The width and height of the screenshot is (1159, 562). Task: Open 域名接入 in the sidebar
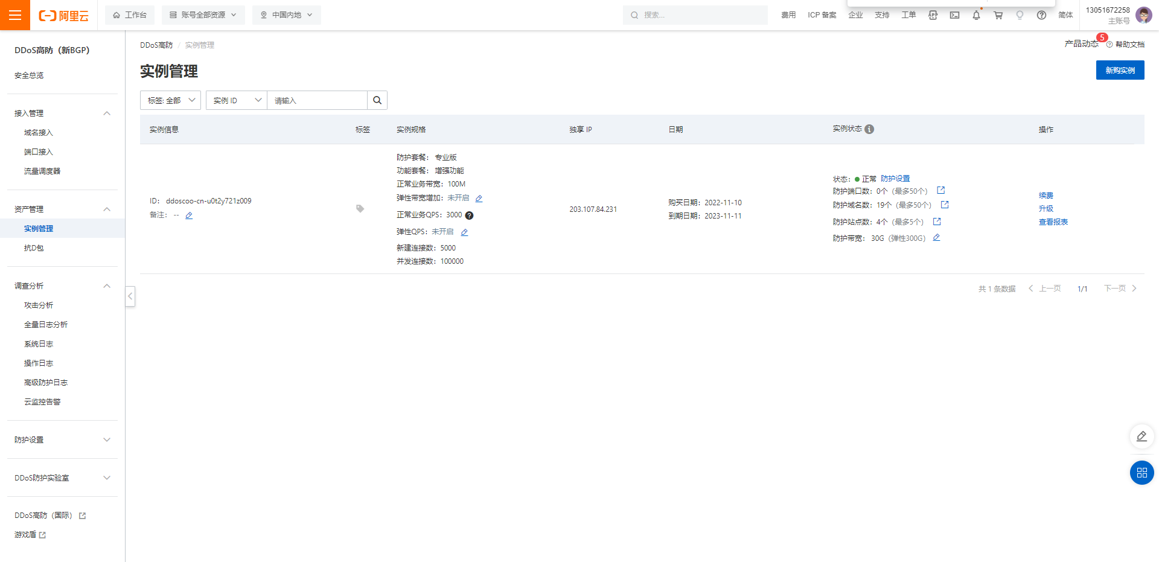(39, 133)
